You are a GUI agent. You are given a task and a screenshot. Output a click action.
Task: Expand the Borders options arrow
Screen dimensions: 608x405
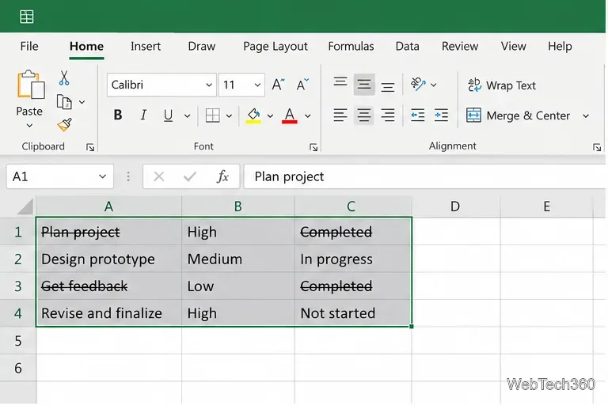[229, 115]
